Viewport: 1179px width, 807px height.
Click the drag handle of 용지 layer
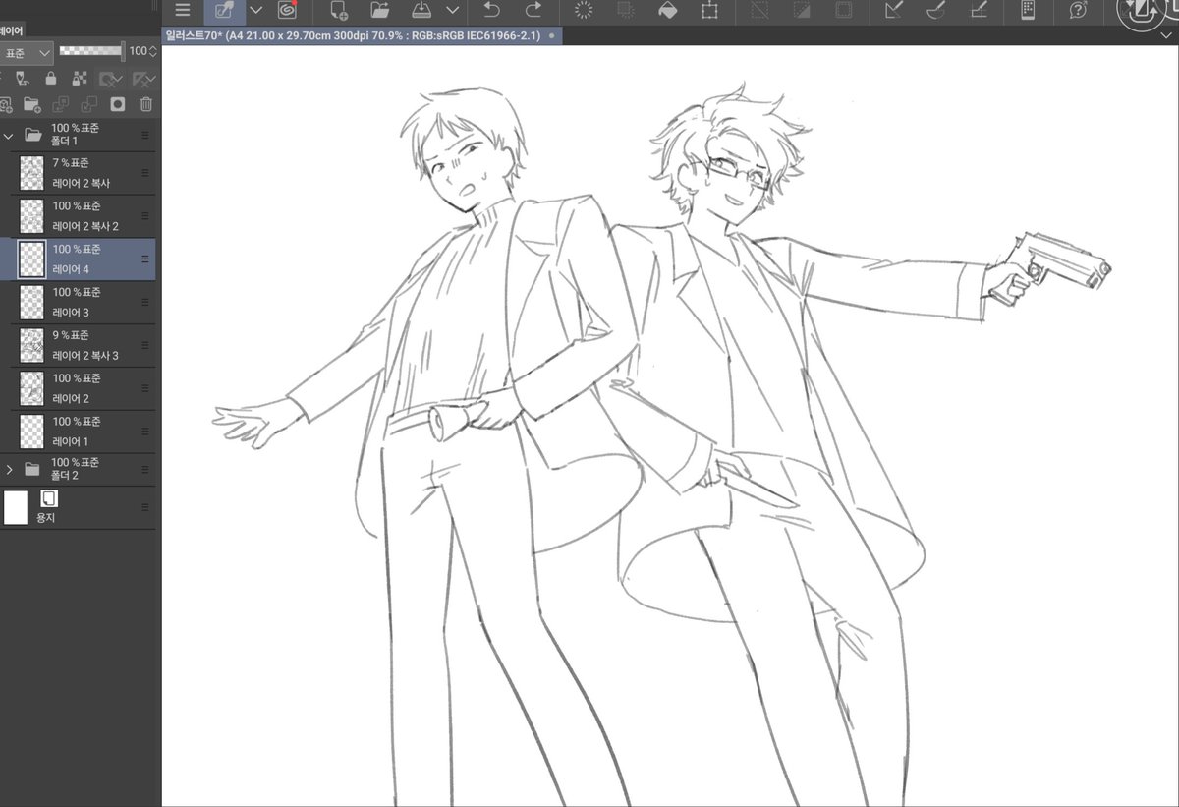[x=145, y=507]
